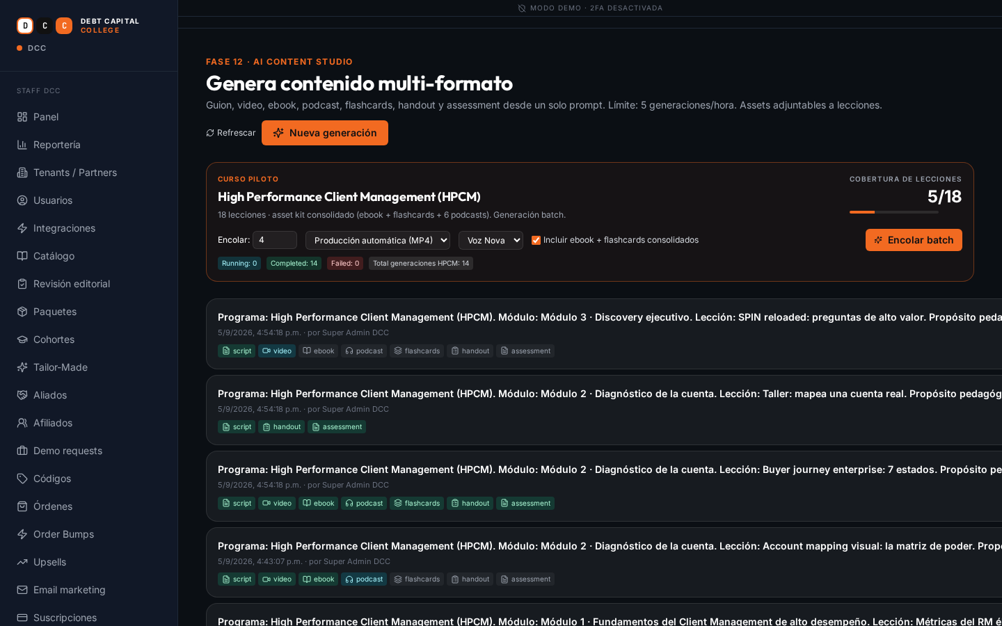Click the Completed: 14 status badge
Screen dimensions: 1002x626
point(294,263)
